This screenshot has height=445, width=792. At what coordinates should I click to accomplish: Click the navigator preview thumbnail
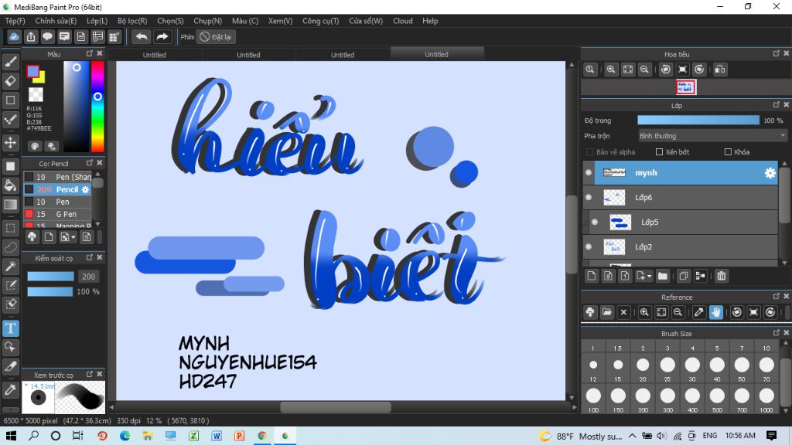[685, 87]
